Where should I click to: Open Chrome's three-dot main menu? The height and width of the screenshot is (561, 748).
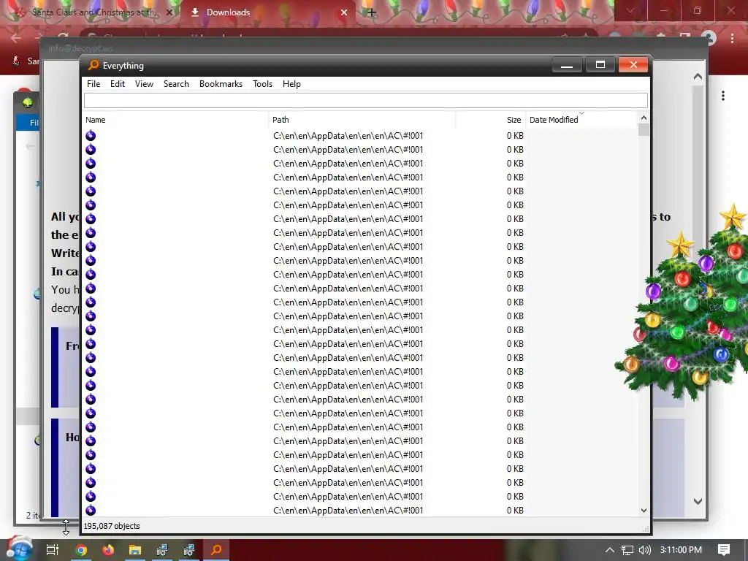pyautogui.click(x=732, y=38)
